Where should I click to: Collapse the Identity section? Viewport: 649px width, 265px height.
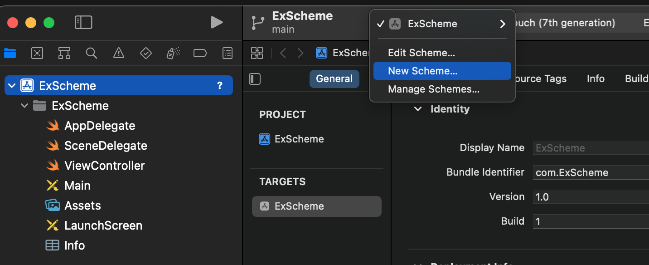pyautogui.click(x=418, y=109)
